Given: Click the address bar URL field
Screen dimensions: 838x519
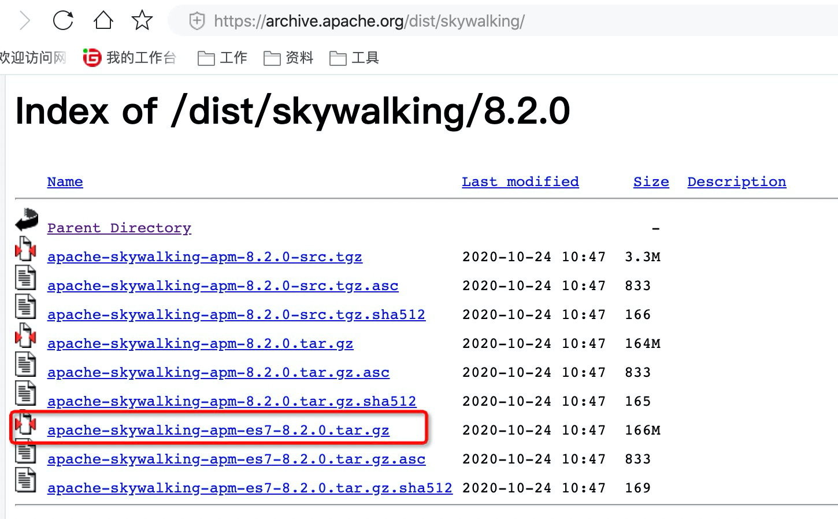Looking at the screenshot, I should 503,21.
